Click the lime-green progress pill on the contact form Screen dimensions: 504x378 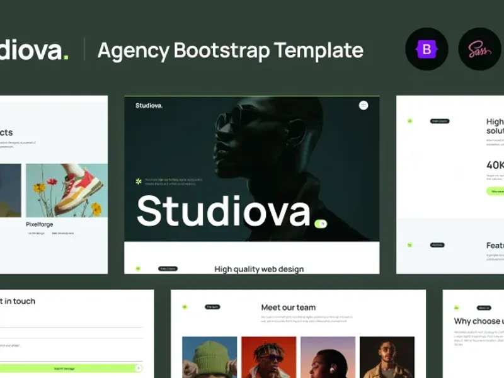(65, 368)
